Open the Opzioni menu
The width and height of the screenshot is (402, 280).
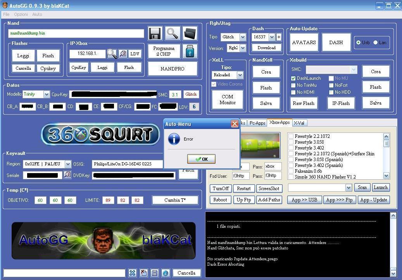[x=21, y=14]
